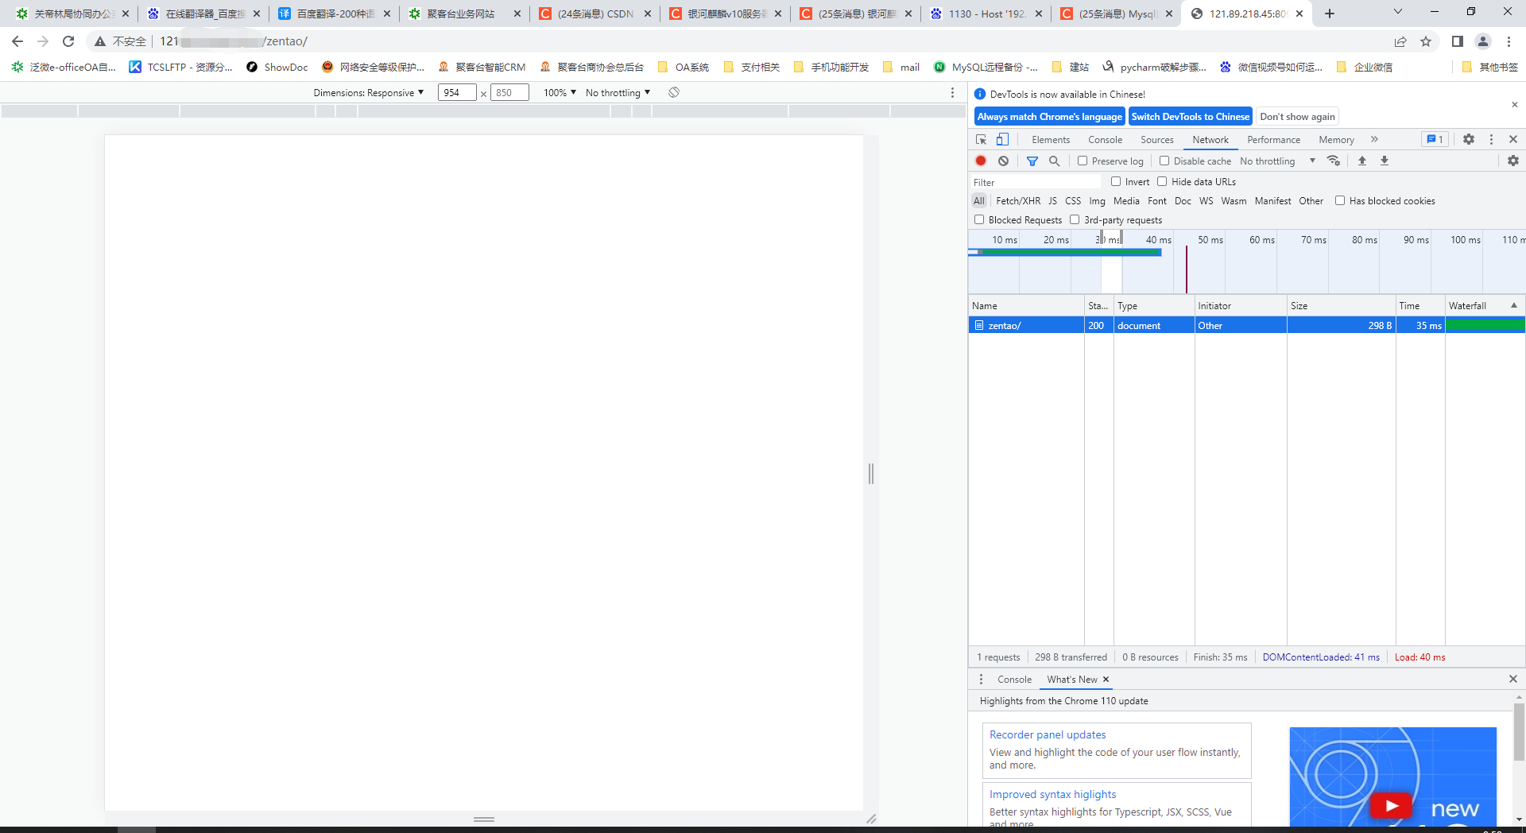Open Dimensions: Responsive dropdown
This screenshot has height=833, width=1526.
[369, 93]
